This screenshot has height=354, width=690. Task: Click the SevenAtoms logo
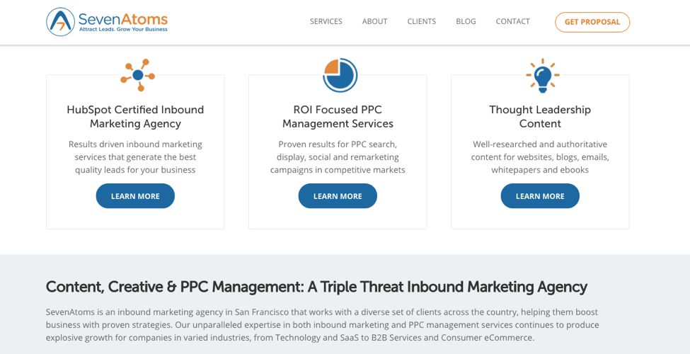coord(107,21)
